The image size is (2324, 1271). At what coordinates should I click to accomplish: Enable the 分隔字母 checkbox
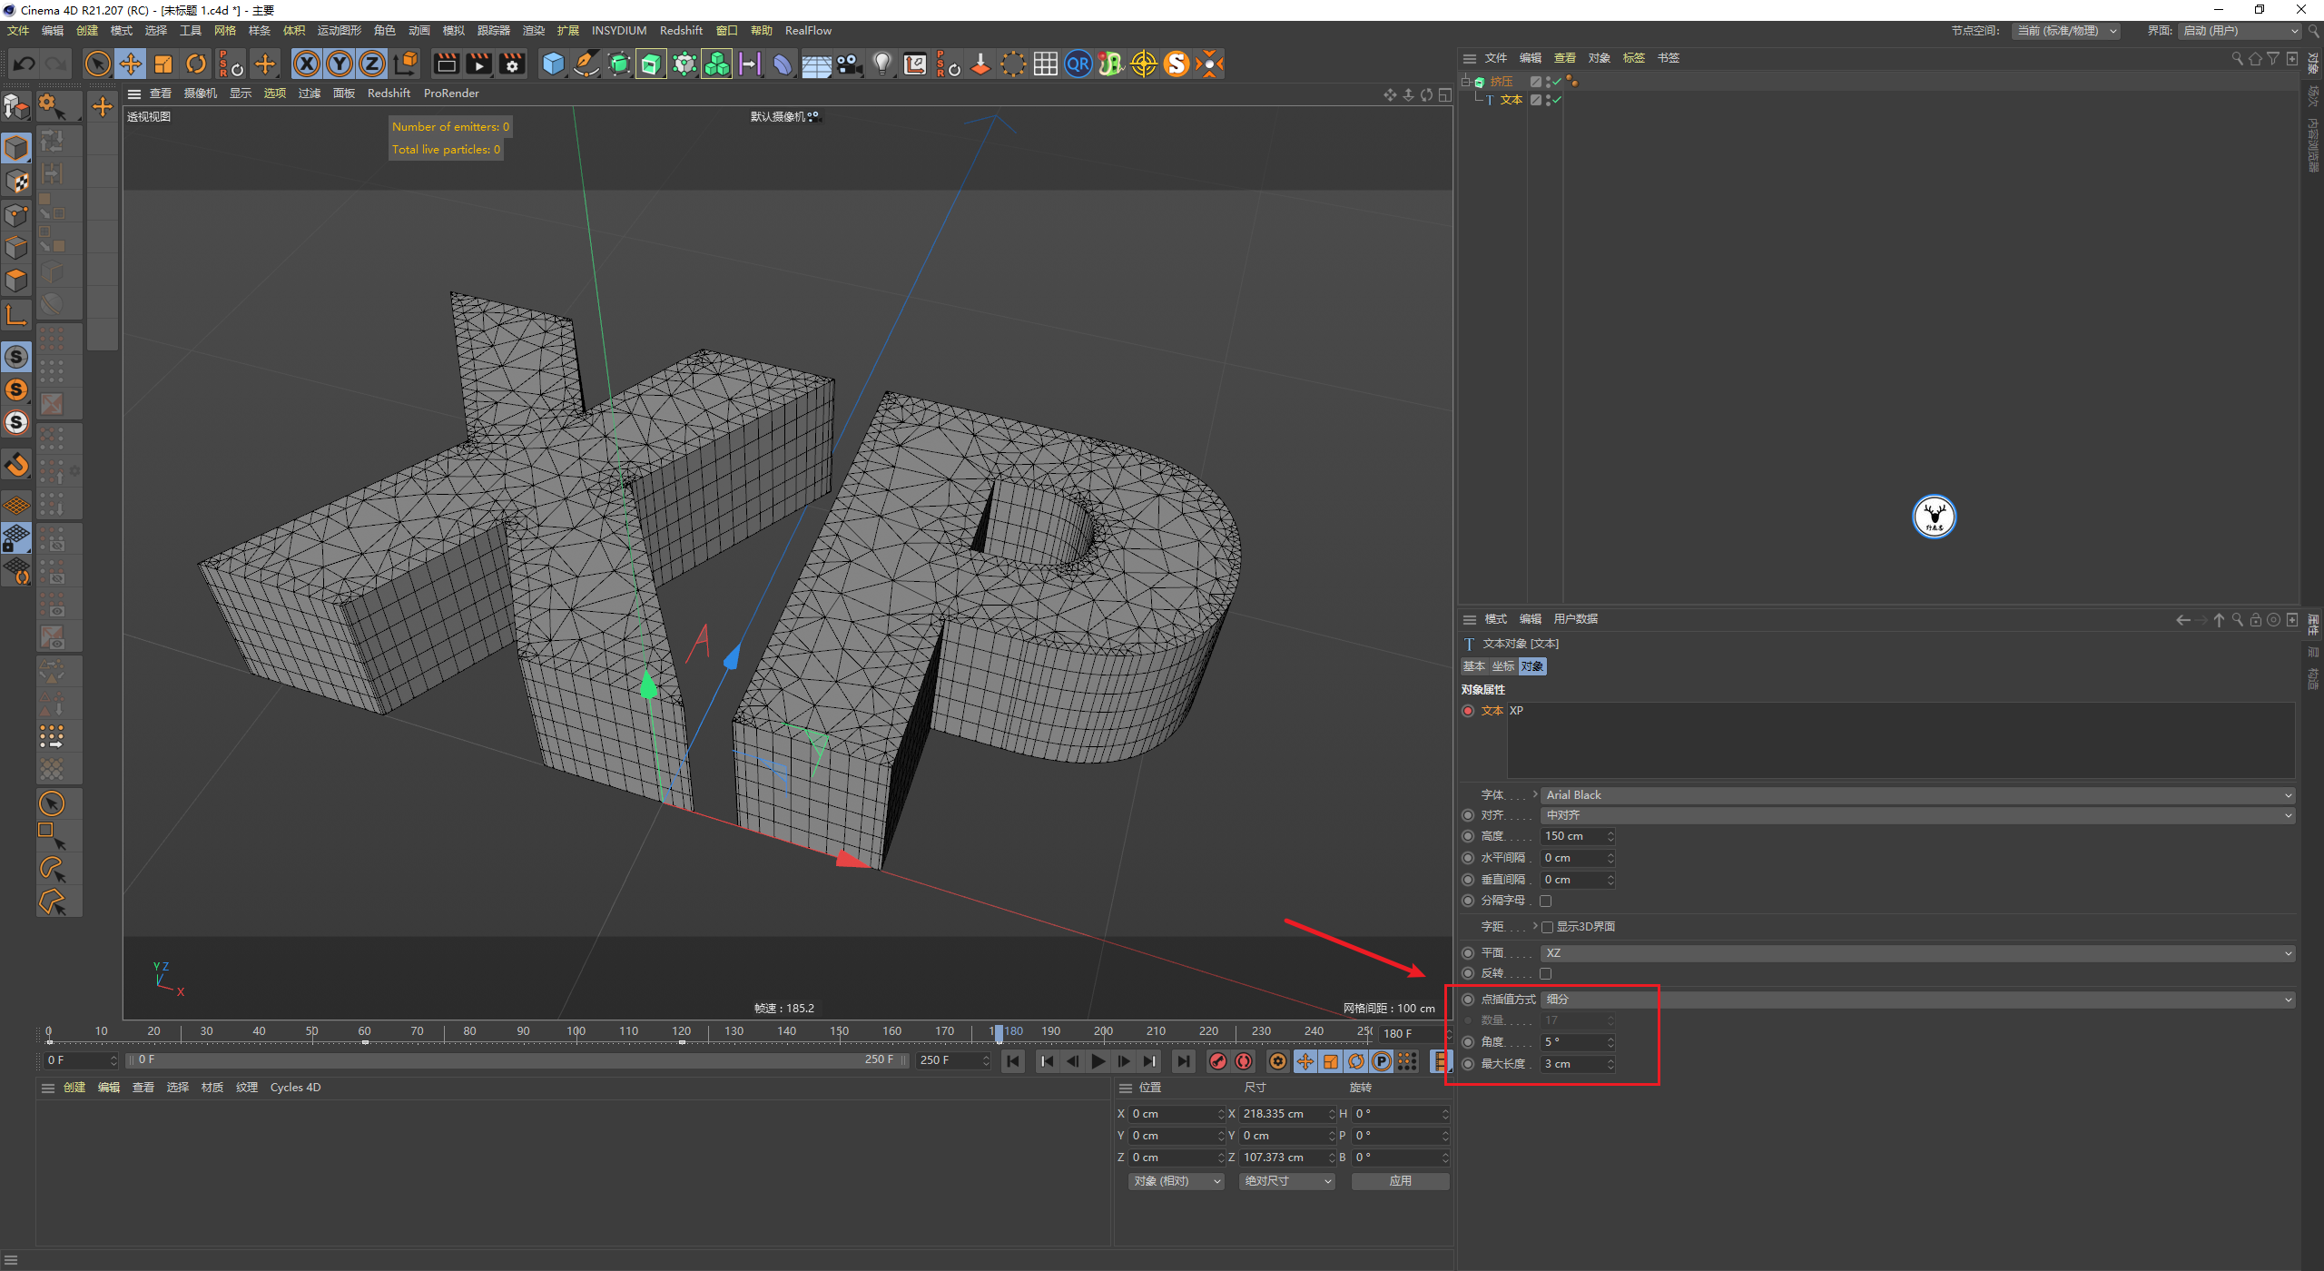pyautogui.click(x=1546, y=901)
